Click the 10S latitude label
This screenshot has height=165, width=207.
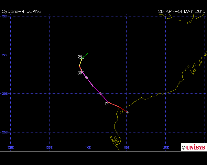coord(4,16)
